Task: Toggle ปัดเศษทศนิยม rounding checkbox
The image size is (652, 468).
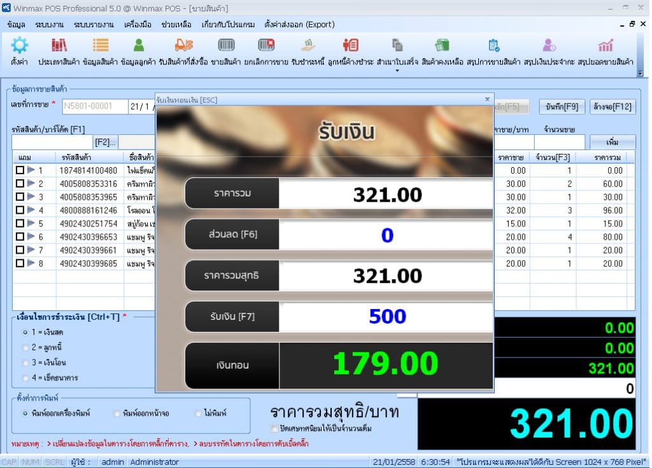Action: (274, 428)
